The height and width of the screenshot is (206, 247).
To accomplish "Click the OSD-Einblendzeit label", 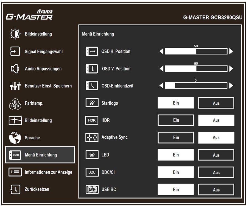I will click(117, 86).
